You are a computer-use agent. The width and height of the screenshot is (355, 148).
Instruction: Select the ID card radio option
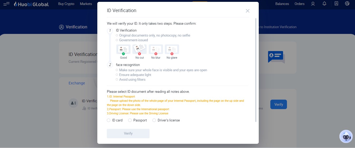pyautogui.click(x=109, y=120)
